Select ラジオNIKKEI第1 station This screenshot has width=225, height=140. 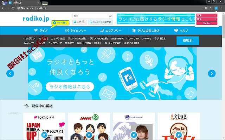[x=77, y=38]
